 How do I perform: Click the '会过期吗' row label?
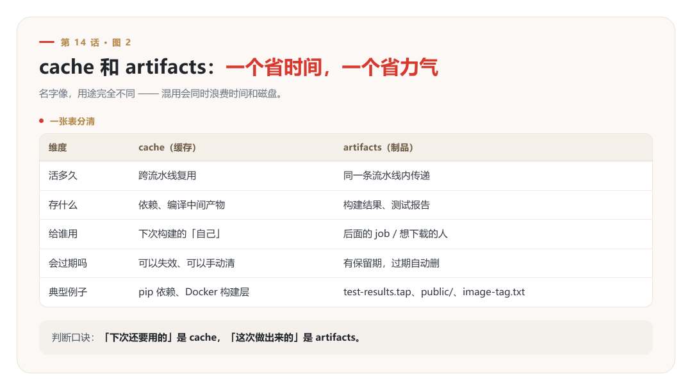pyautogui.click(x=68, y=263)
